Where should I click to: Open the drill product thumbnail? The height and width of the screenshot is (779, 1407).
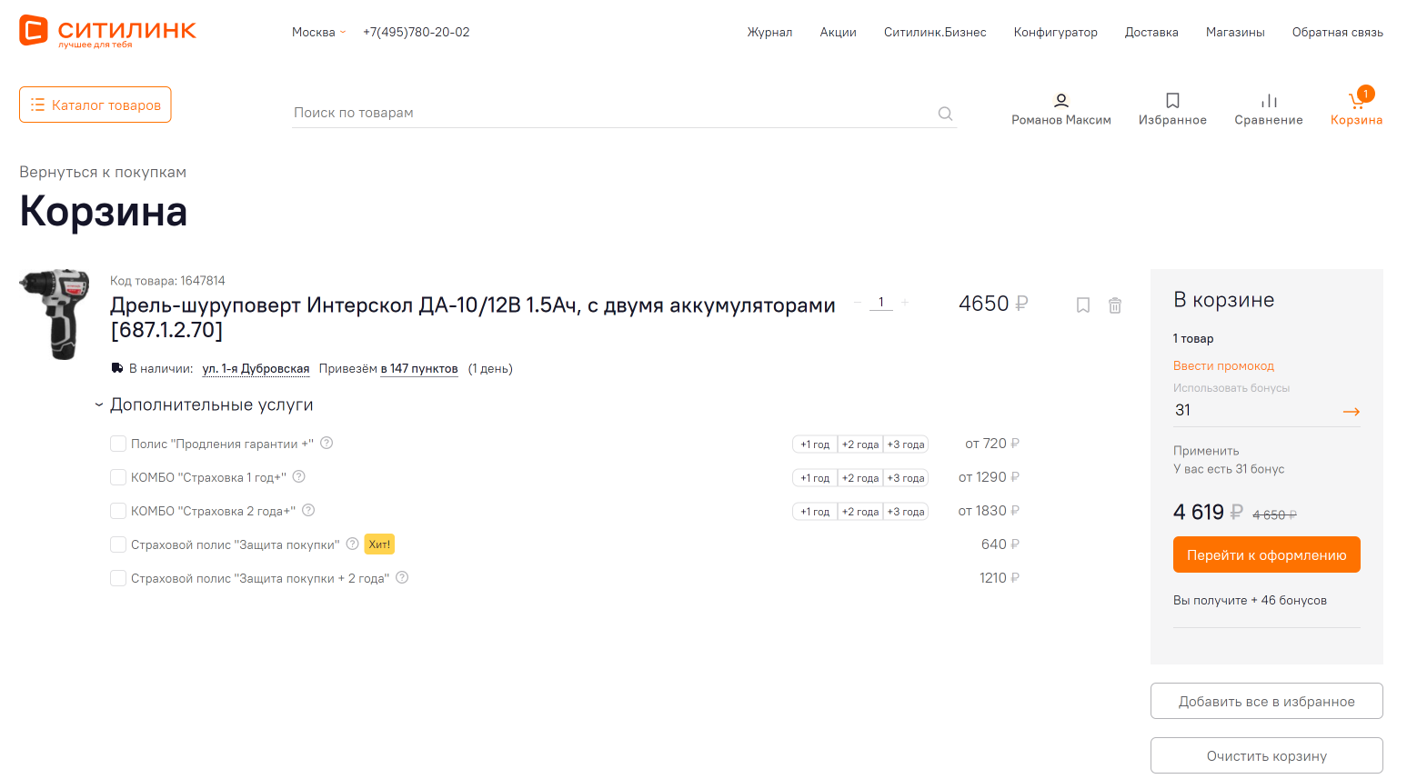[x=55, y=315]
